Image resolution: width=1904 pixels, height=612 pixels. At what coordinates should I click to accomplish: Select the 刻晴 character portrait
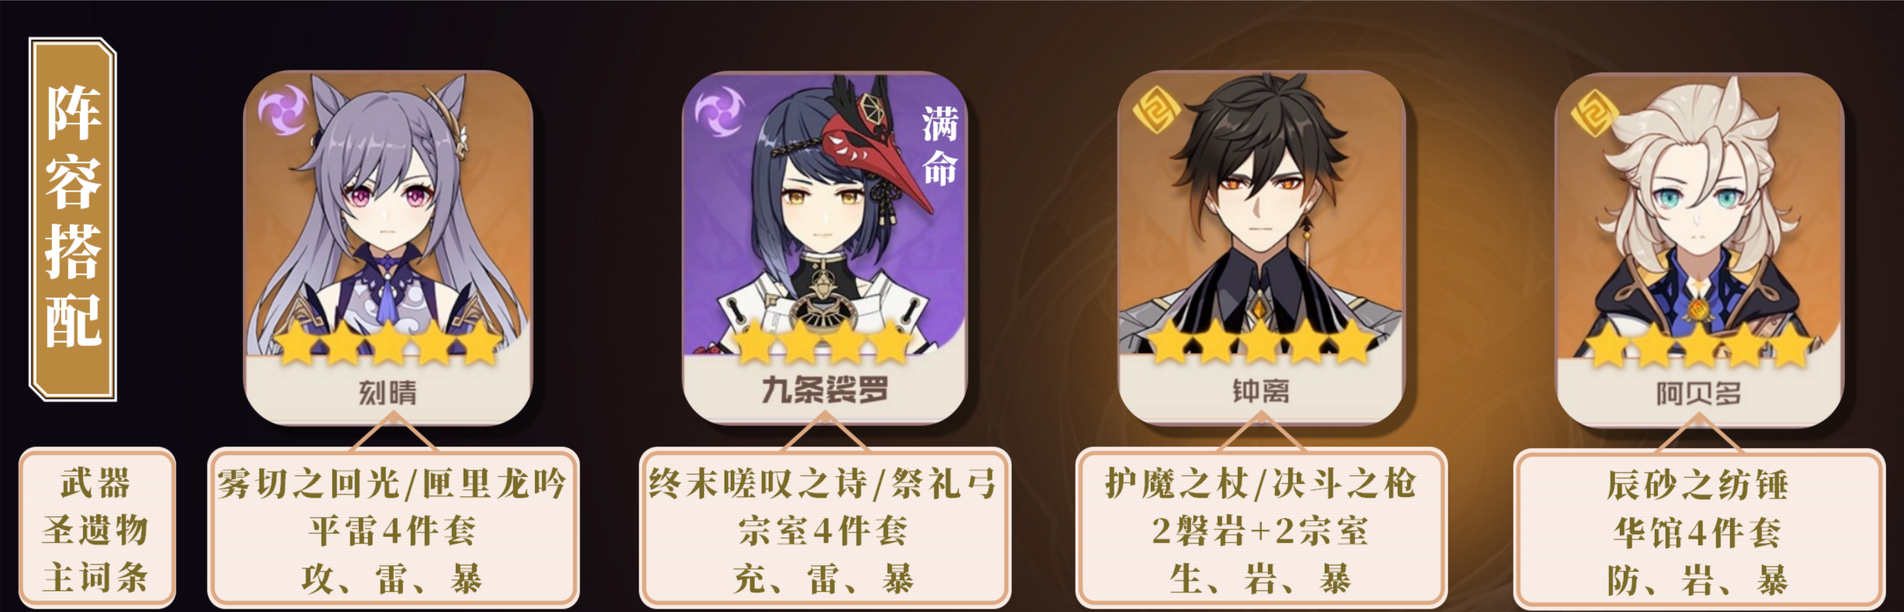point(388,248)
